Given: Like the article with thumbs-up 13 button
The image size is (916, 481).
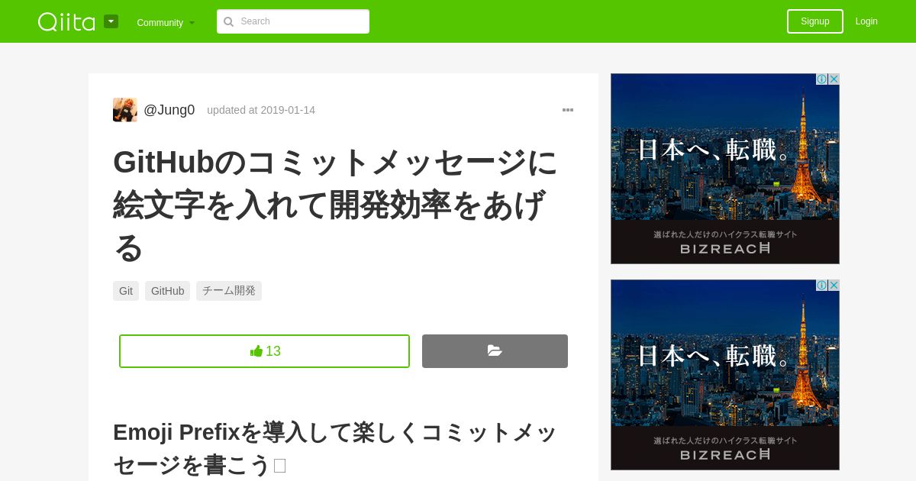Looking at the screenshot, I should [264, 351].
